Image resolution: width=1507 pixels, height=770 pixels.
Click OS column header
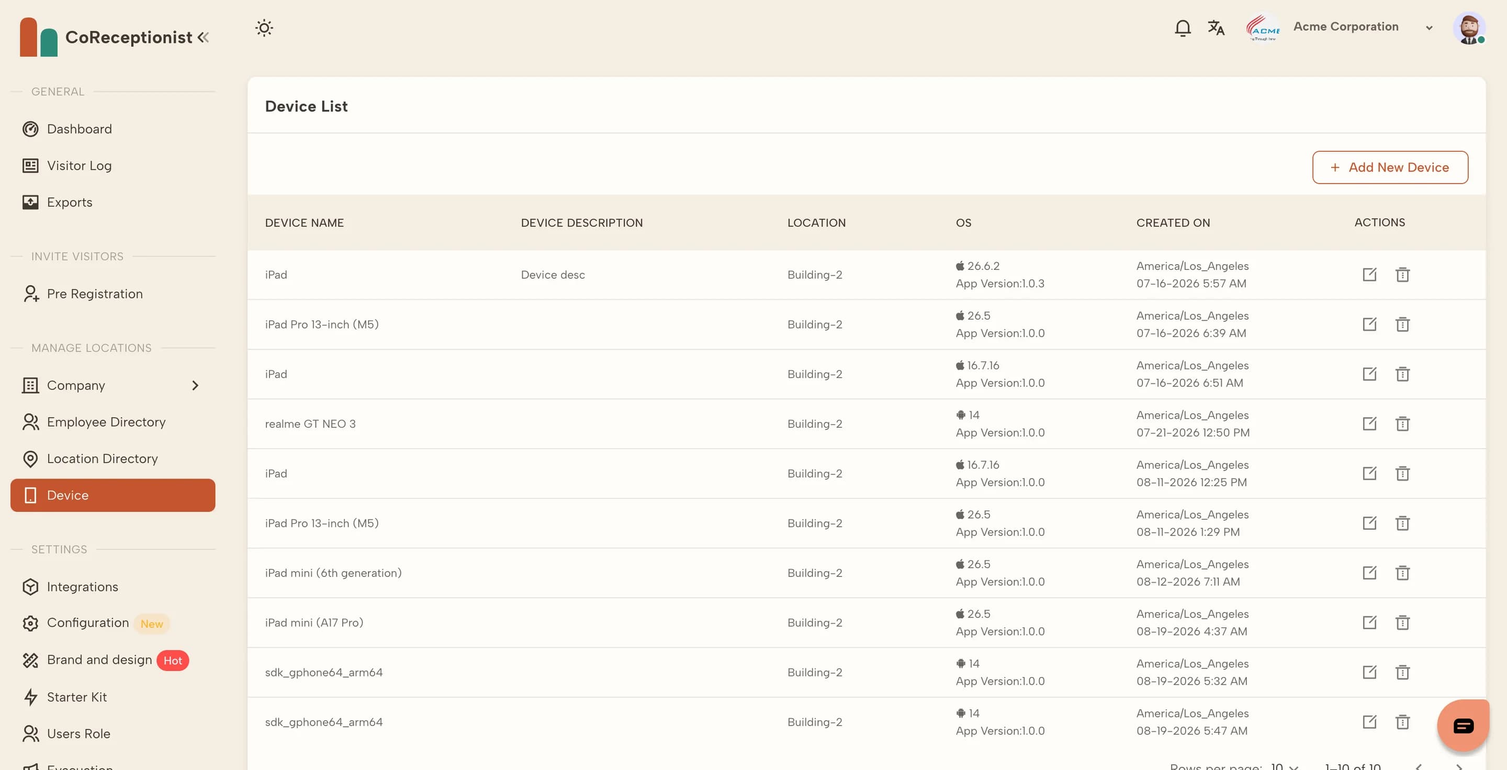click(963, 223)
